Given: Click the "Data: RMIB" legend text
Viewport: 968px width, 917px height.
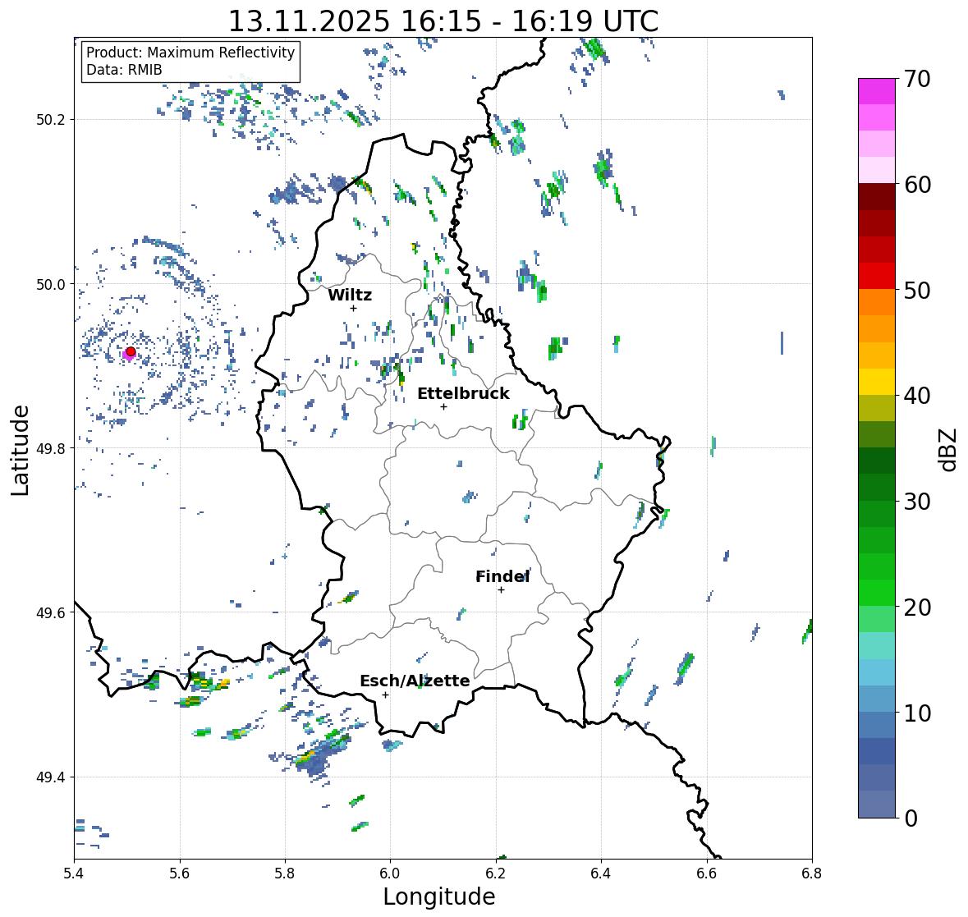Looking at the screenshot, I should click(124, 70).
